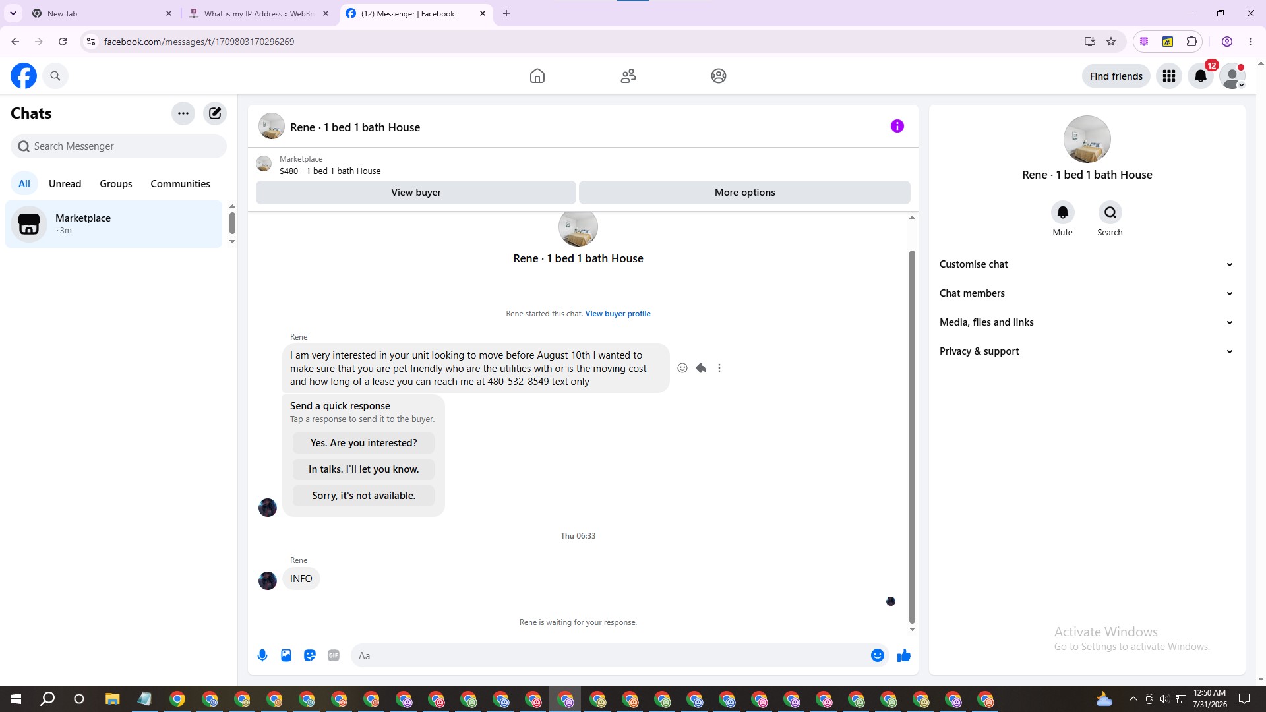The width and height of the screenshot is (1266, 712).
Task: Click the chat list scrollbar thumb
Action: pos(232,223)
